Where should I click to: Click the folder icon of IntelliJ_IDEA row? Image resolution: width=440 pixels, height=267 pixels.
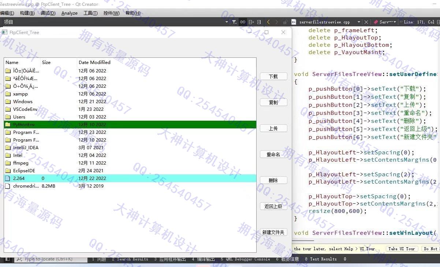[x=8, y=148]
